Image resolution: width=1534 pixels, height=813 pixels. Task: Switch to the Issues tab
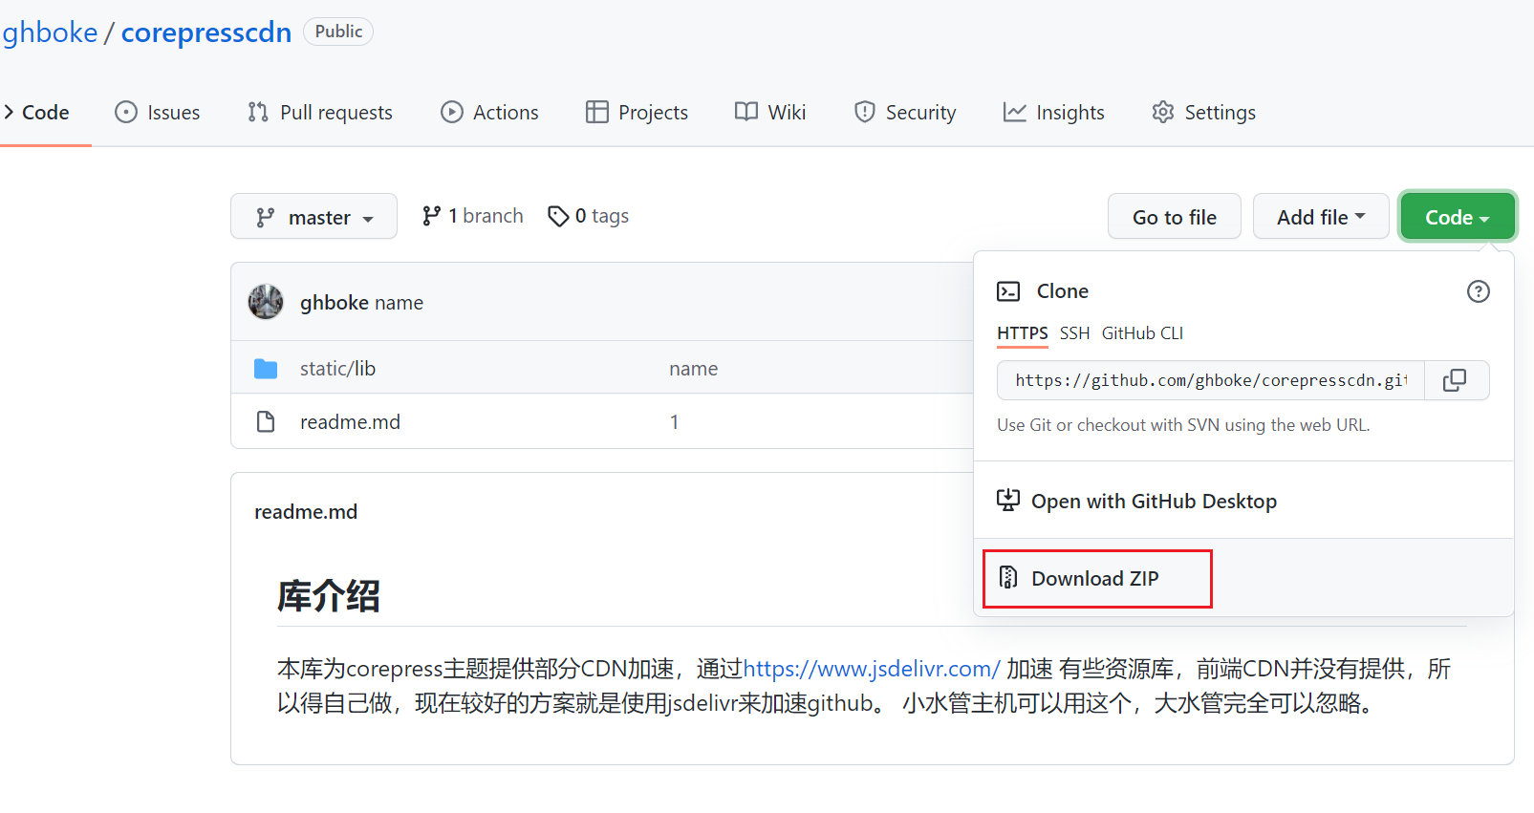click(158, 113)
